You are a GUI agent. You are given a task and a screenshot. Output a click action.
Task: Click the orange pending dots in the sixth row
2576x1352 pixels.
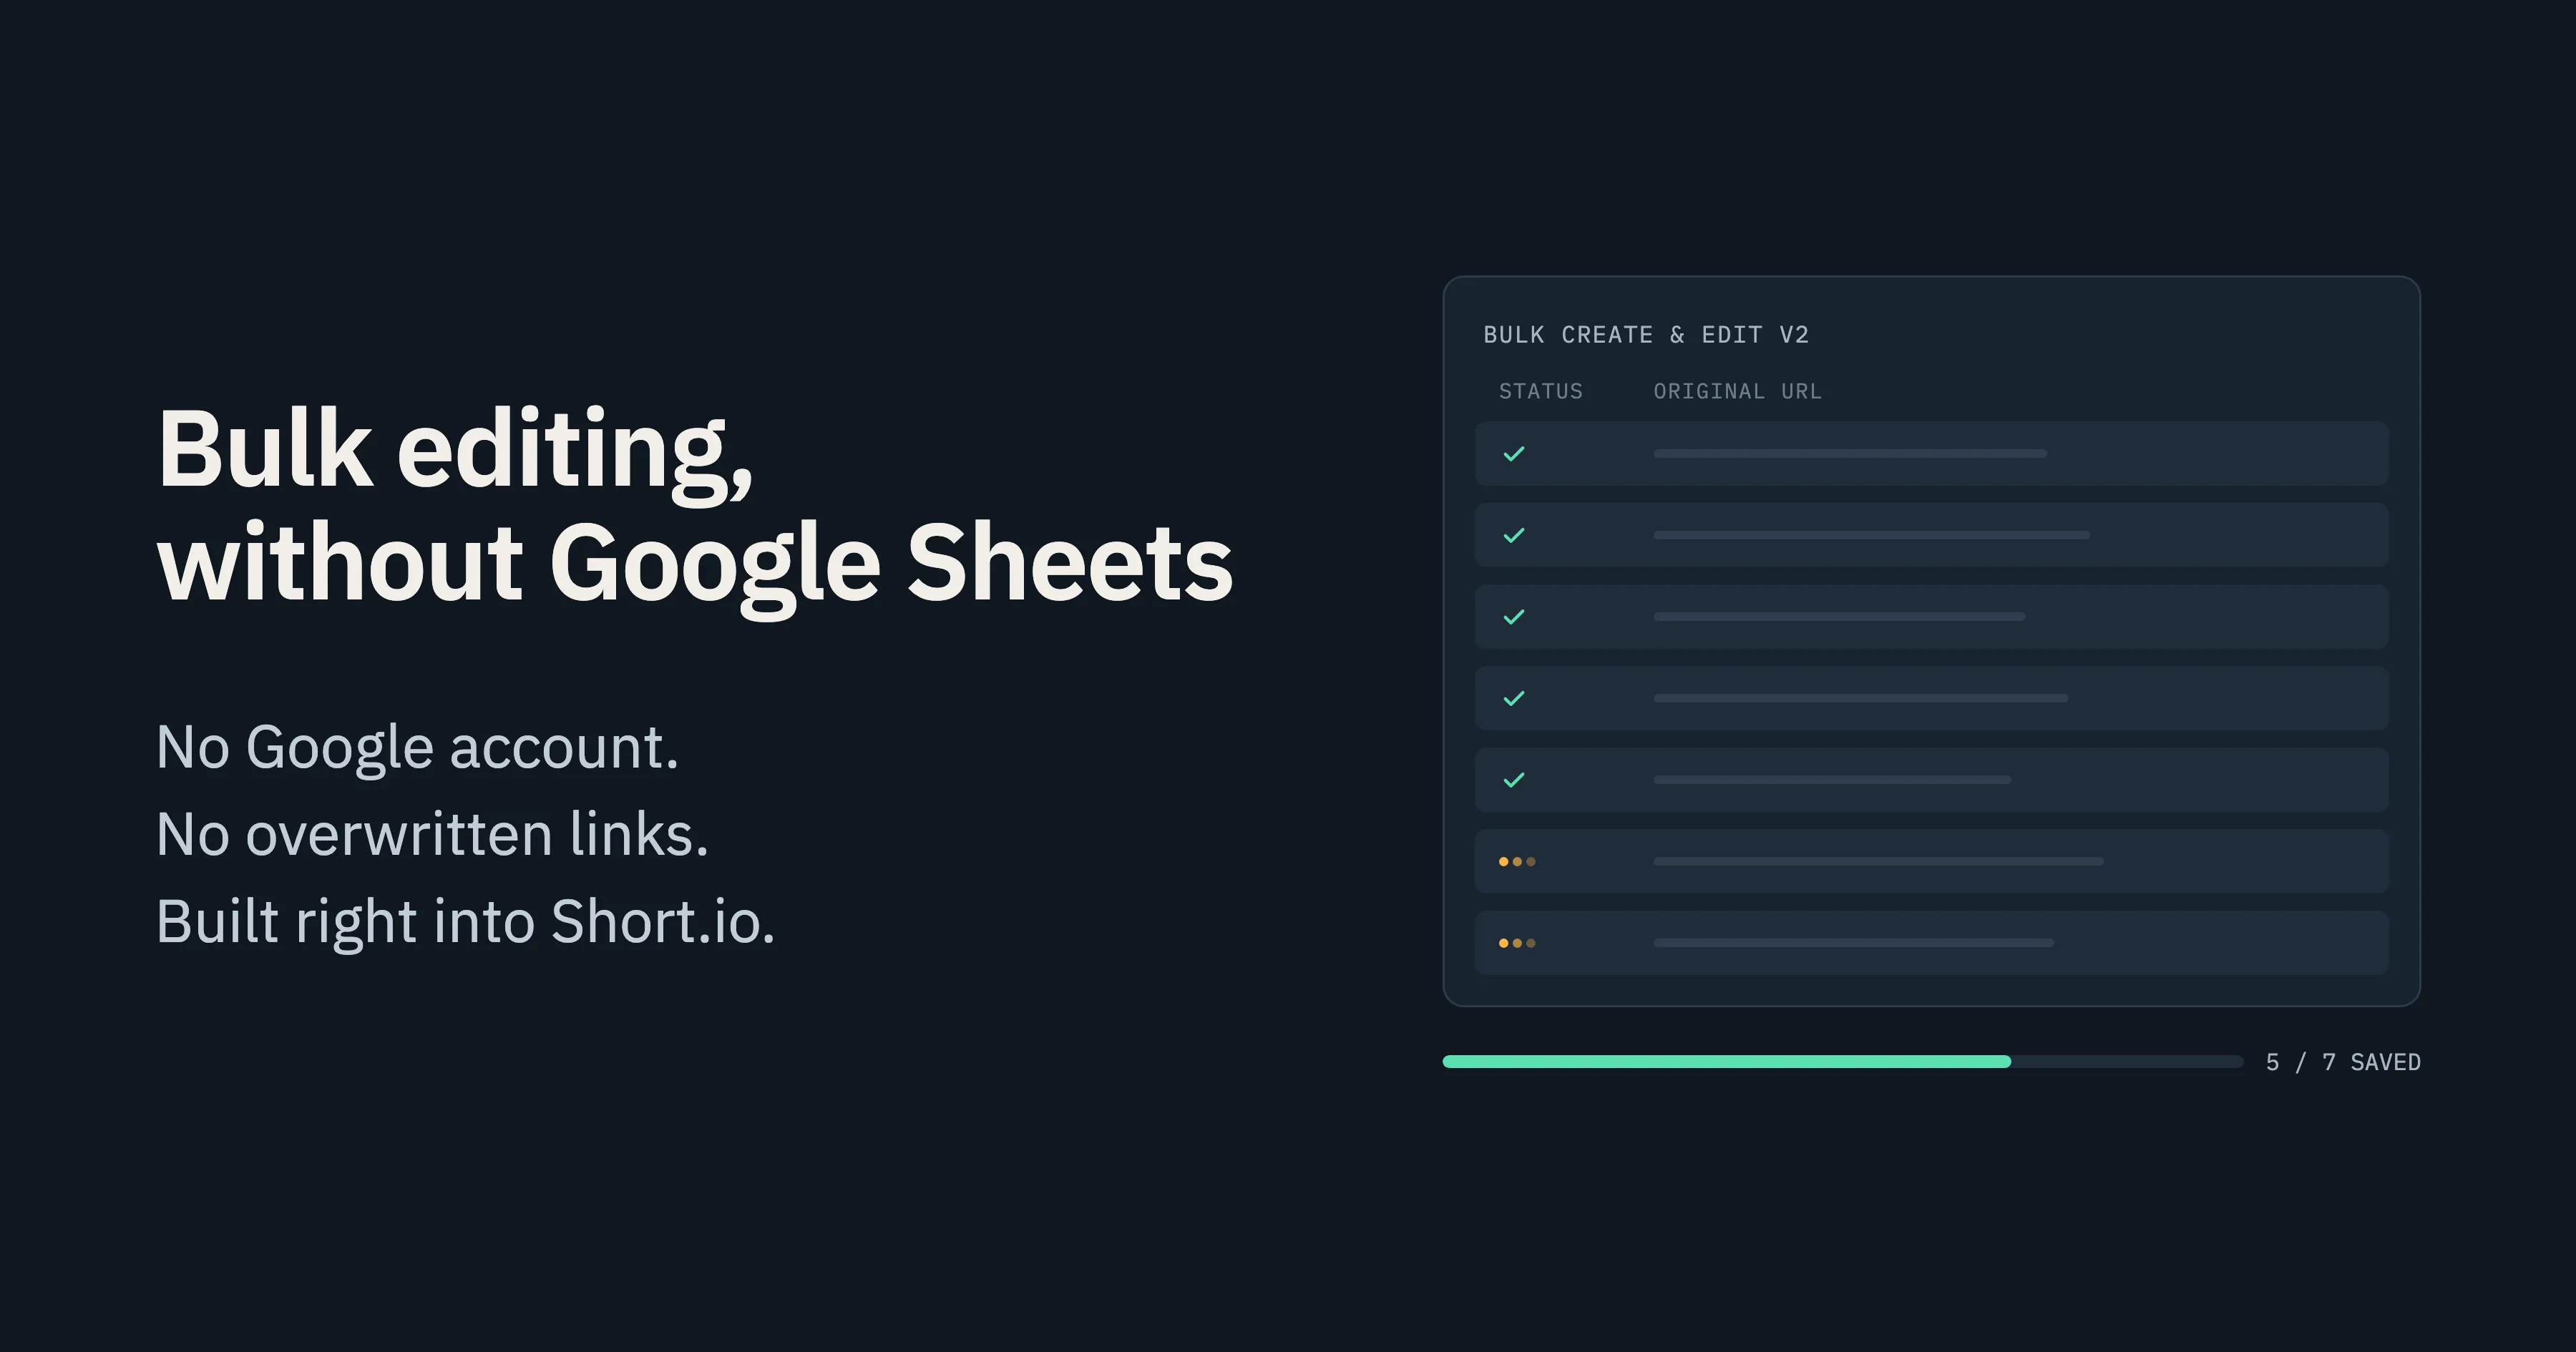pyautogui.click(x=1517, y=861)
